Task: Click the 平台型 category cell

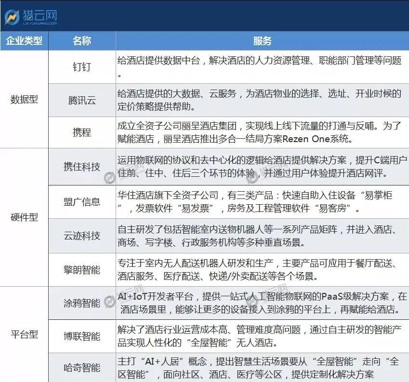Action: point(24,334)
